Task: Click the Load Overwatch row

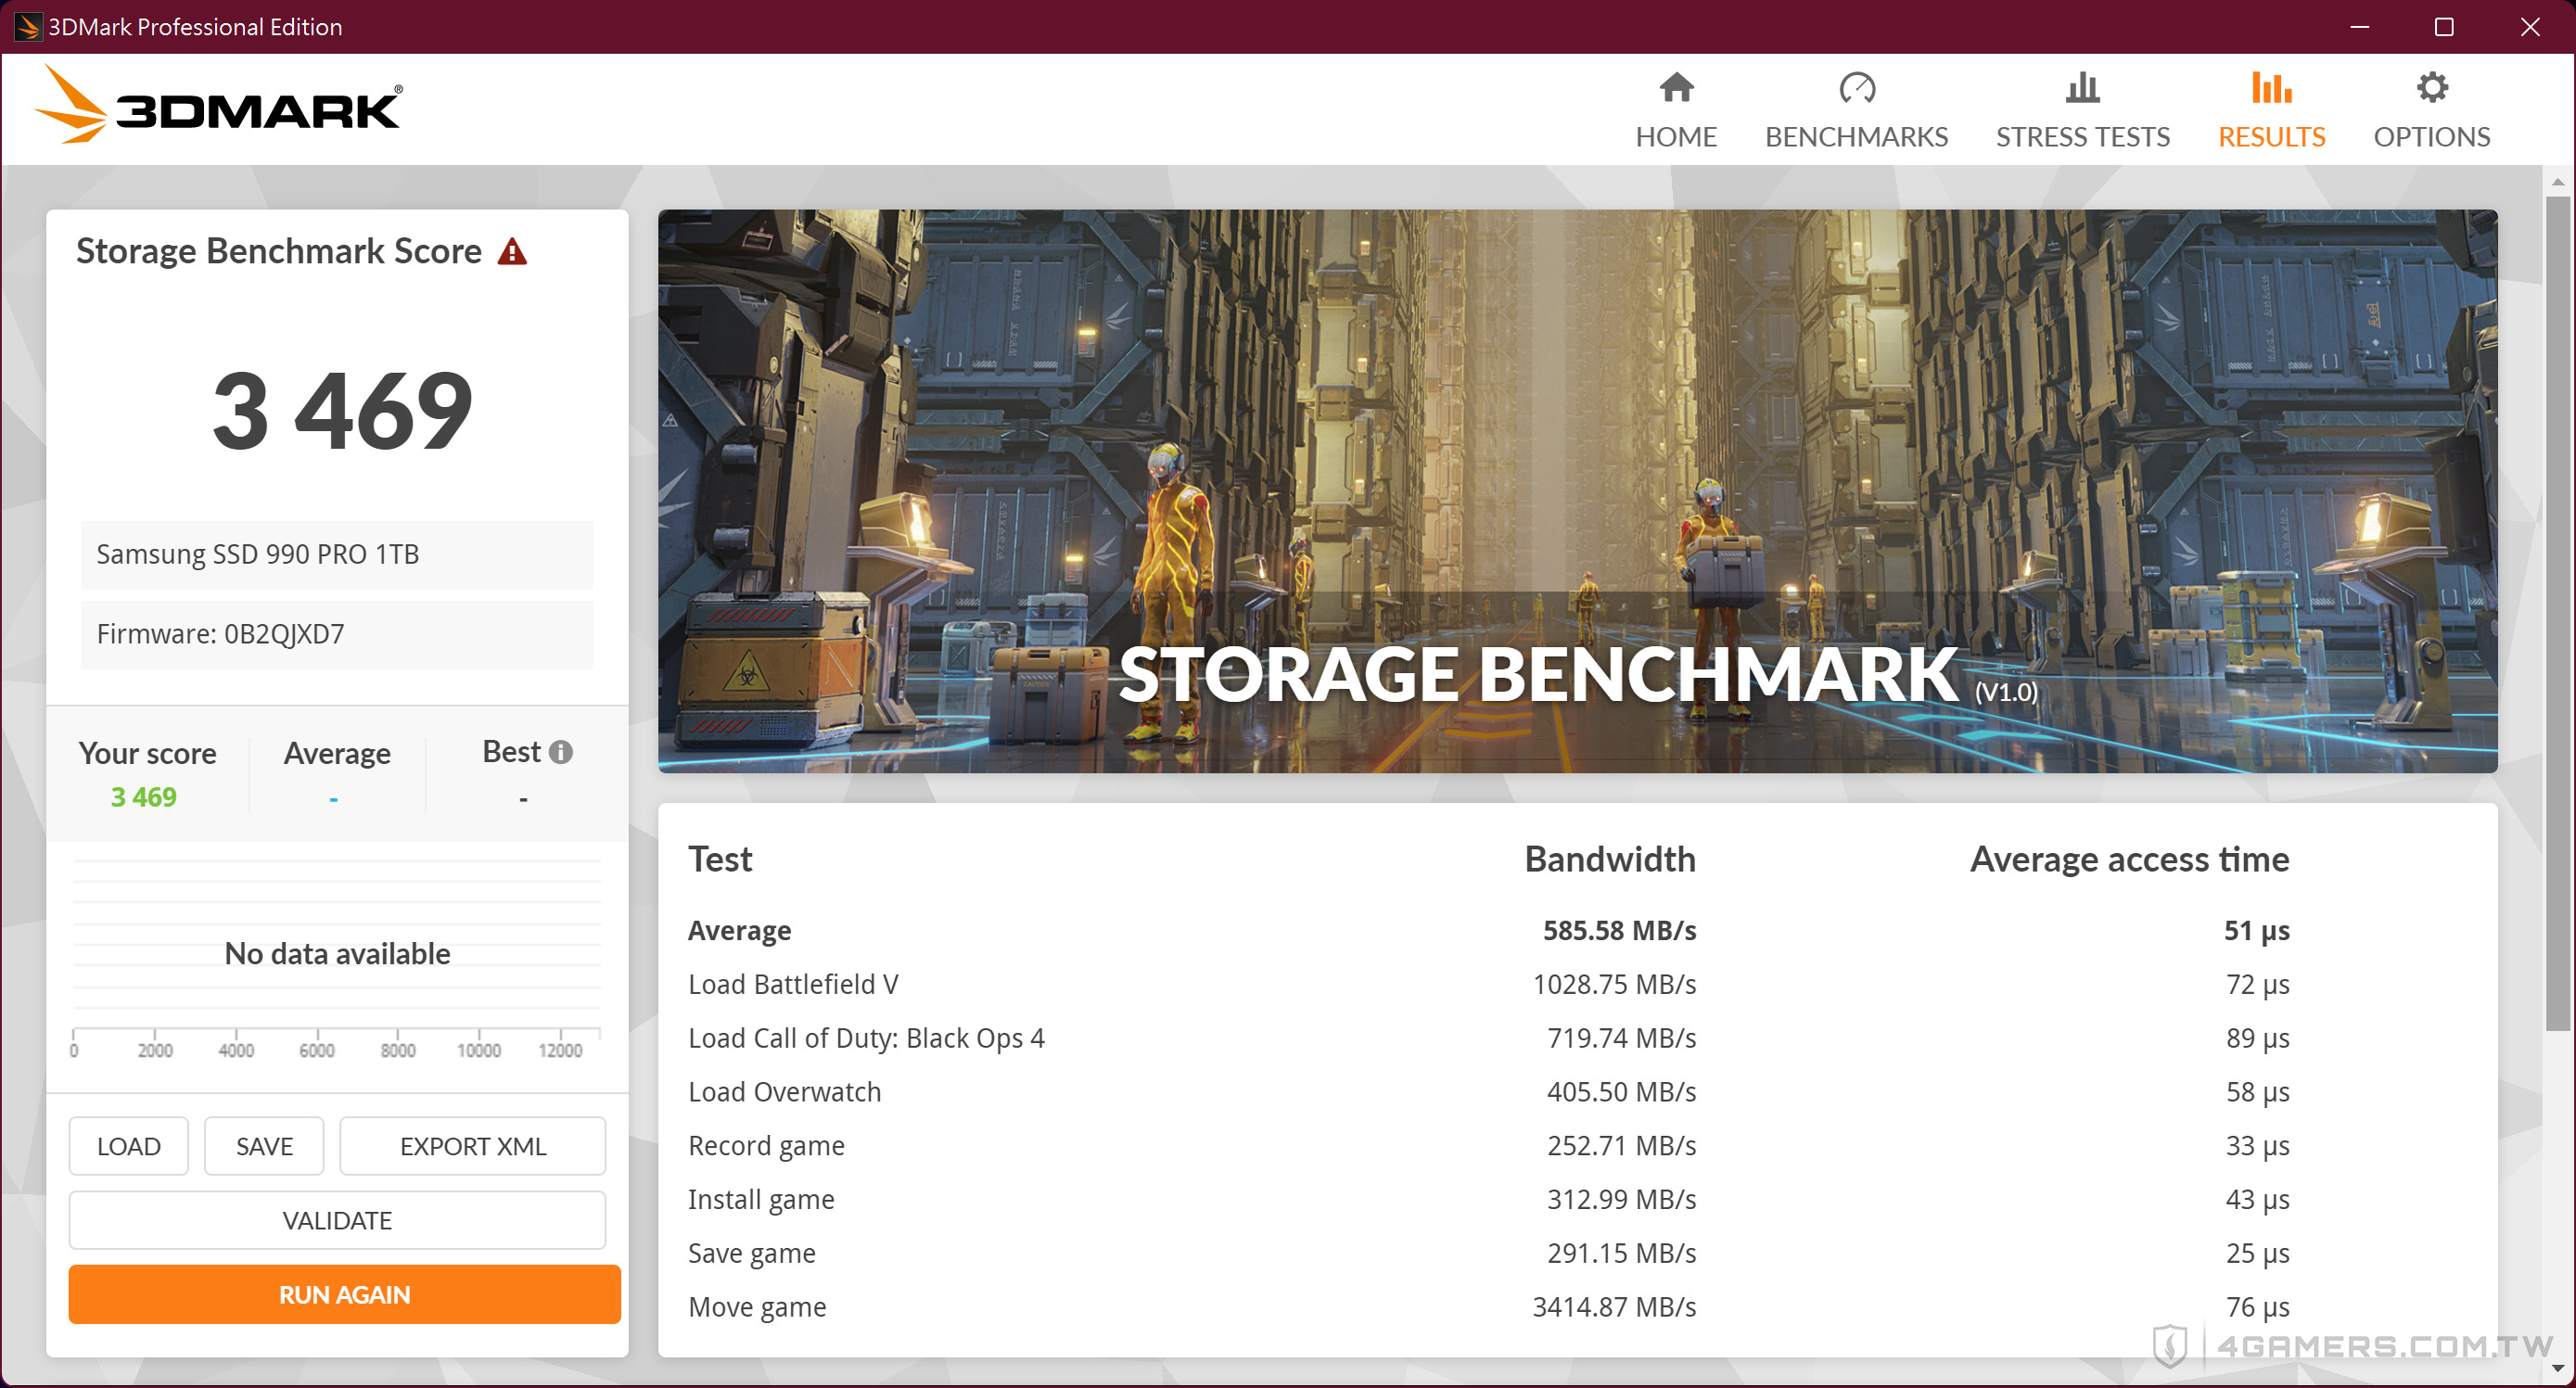Action: (x=1488, y=1092)
